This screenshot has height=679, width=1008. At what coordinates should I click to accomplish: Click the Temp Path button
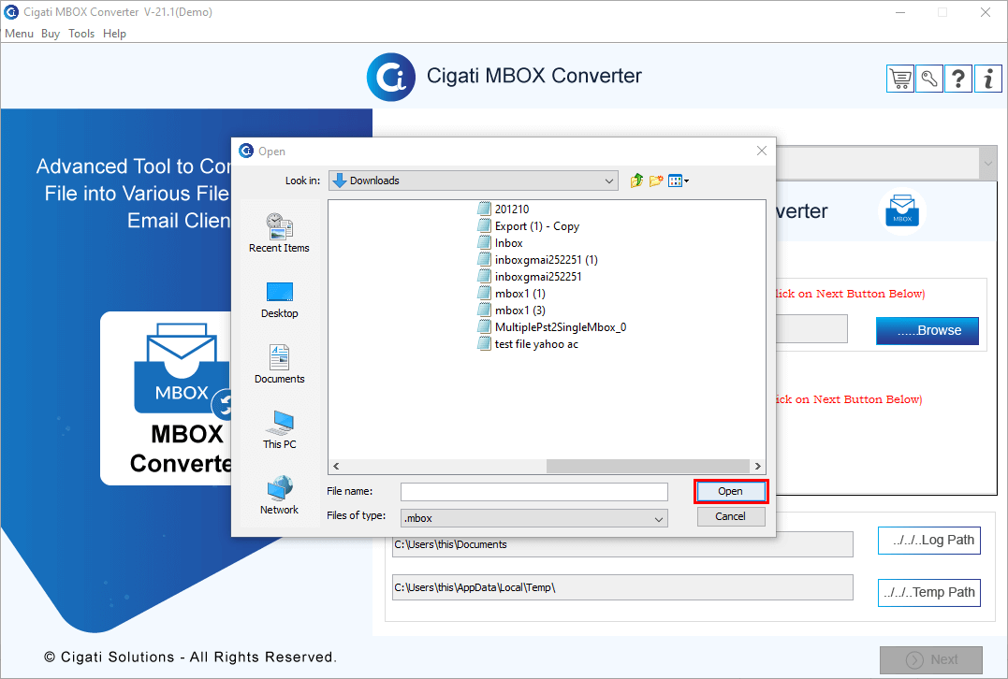coord(929,592)
